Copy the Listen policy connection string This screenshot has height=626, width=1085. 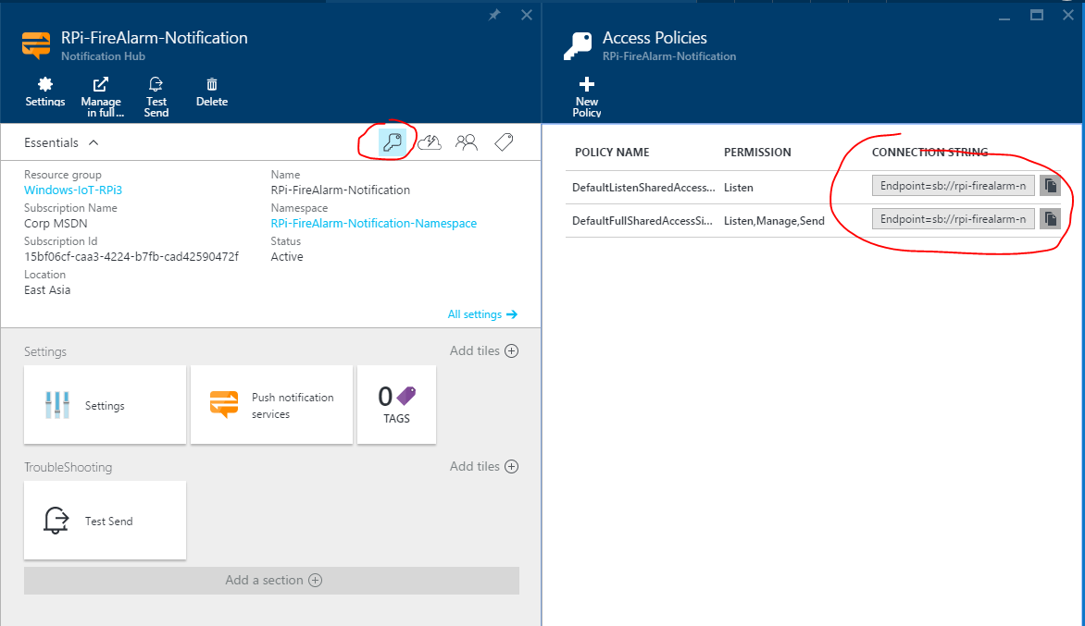[x=1051, y=186]
